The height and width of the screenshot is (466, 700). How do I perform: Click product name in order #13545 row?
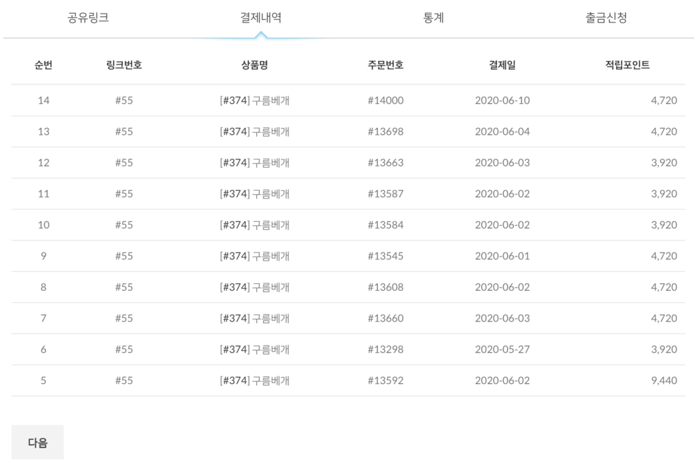click(254, 256)
